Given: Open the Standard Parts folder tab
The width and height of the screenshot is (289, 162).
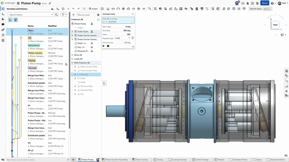Looking at the screenshot, I should pos(239,160).
